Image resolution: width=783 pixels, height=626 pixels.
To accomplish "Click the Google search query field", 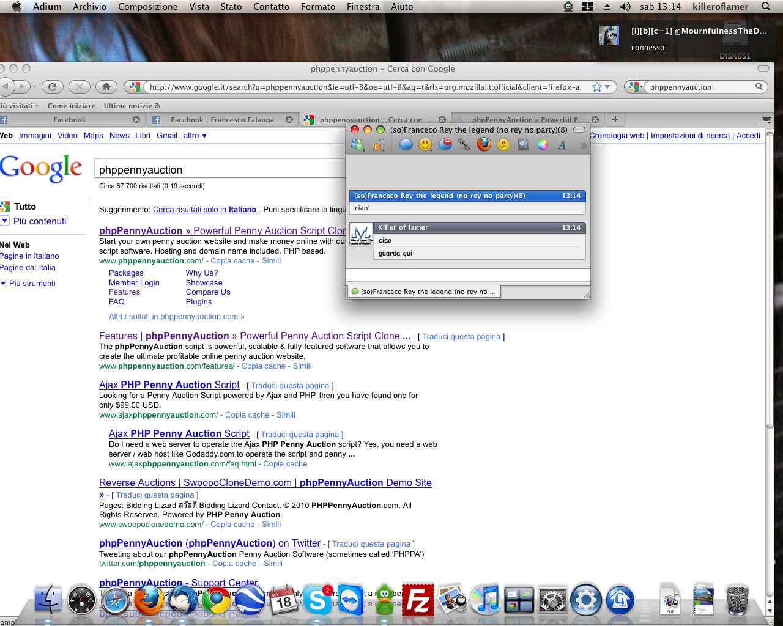I will pos(221,170).
